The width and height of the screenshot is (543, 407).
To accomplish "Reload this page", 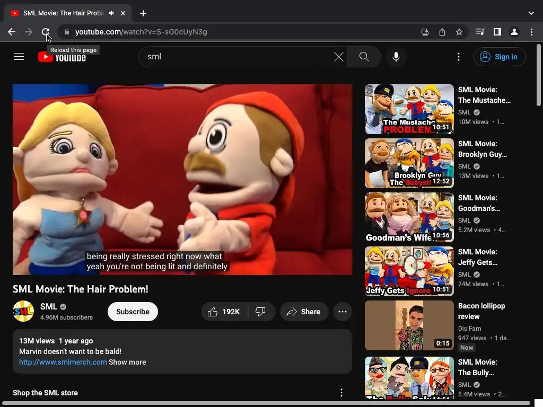I will tap(46, 32).
